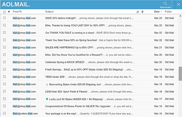182x117 pixels.
Task: Check the 'Our THANK YOU SALE' email
Action: [5, 33]
